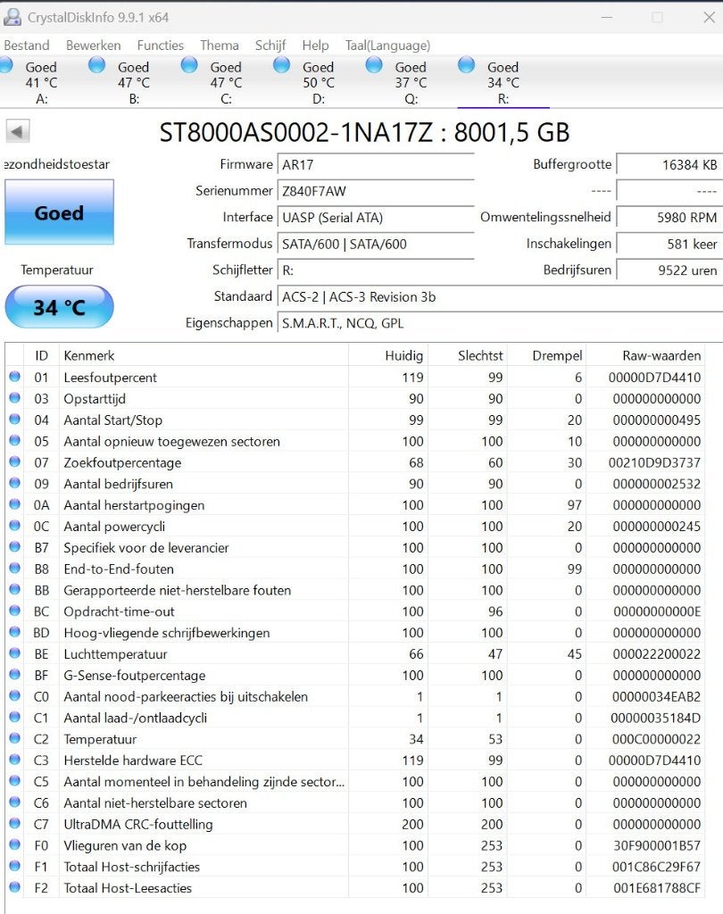The height and width of the screenshot is (914, 723).
Task: Open the Bewerken menu
Action: (94, 46)
